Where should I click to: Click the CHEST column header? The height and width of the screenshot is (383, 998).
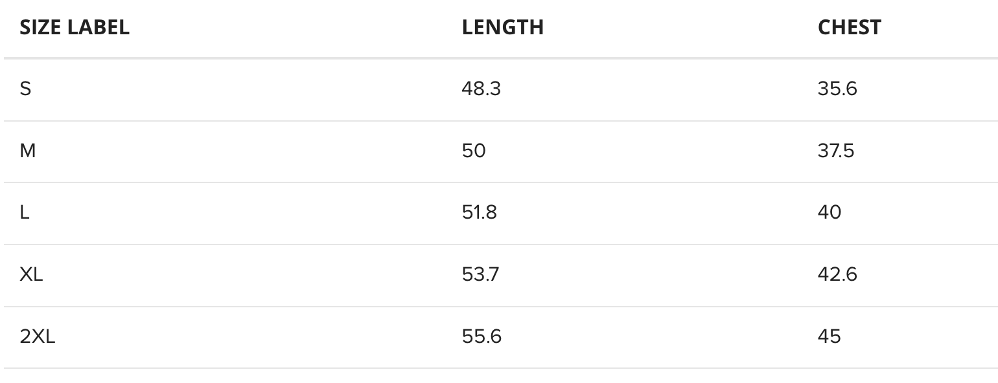pyautogui.click(x=849, y=27)
